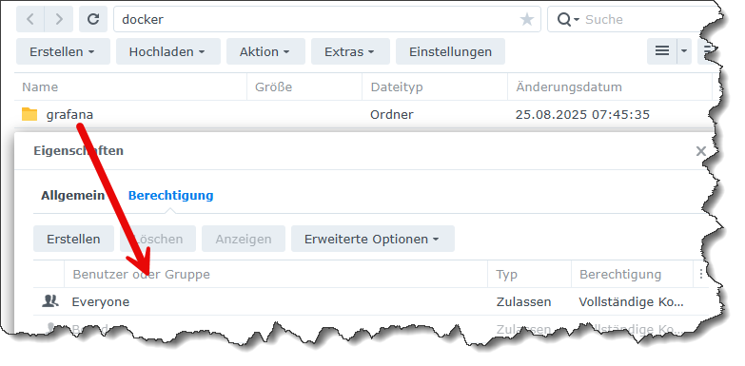
Task: Open the Extras dropdown
Action: coord(350,51)
